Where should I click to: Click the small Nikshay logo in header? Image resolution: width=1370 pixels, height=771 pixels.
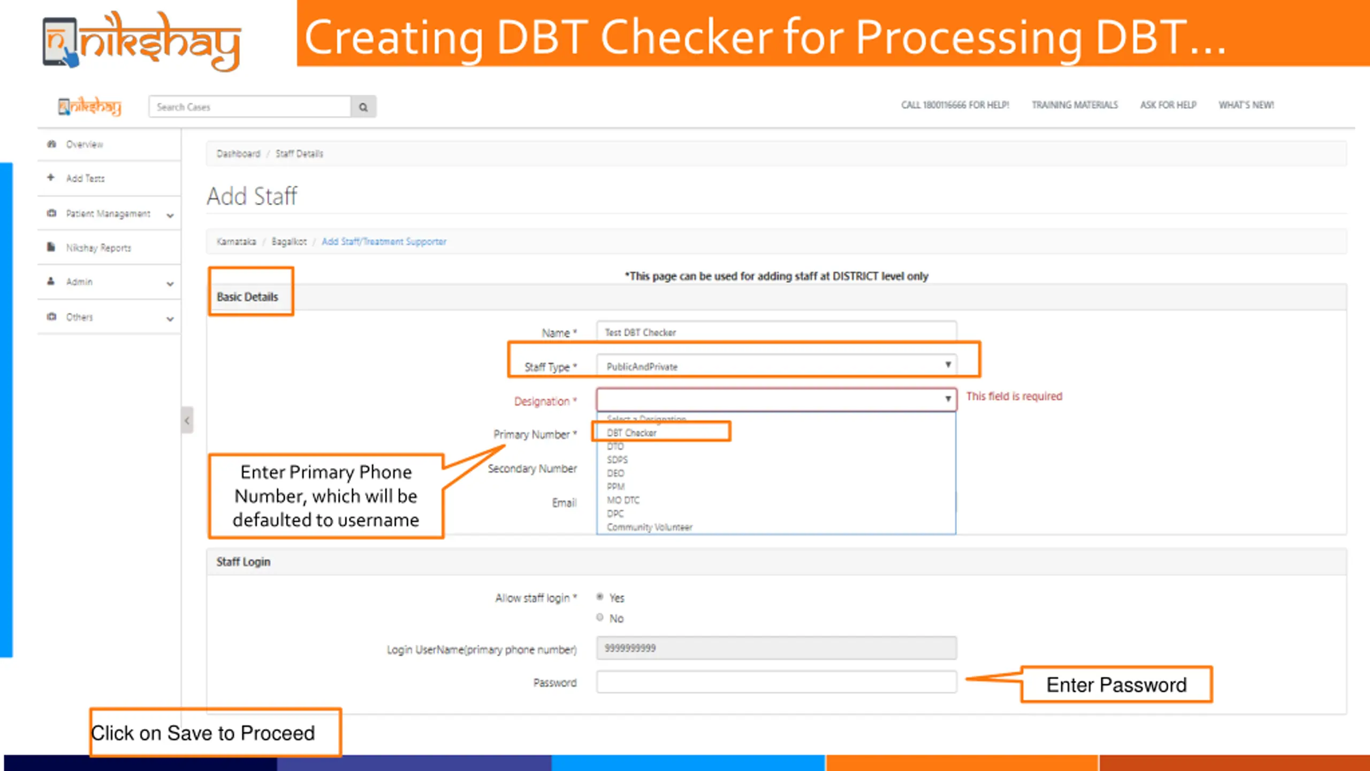[x=89, y=106]
